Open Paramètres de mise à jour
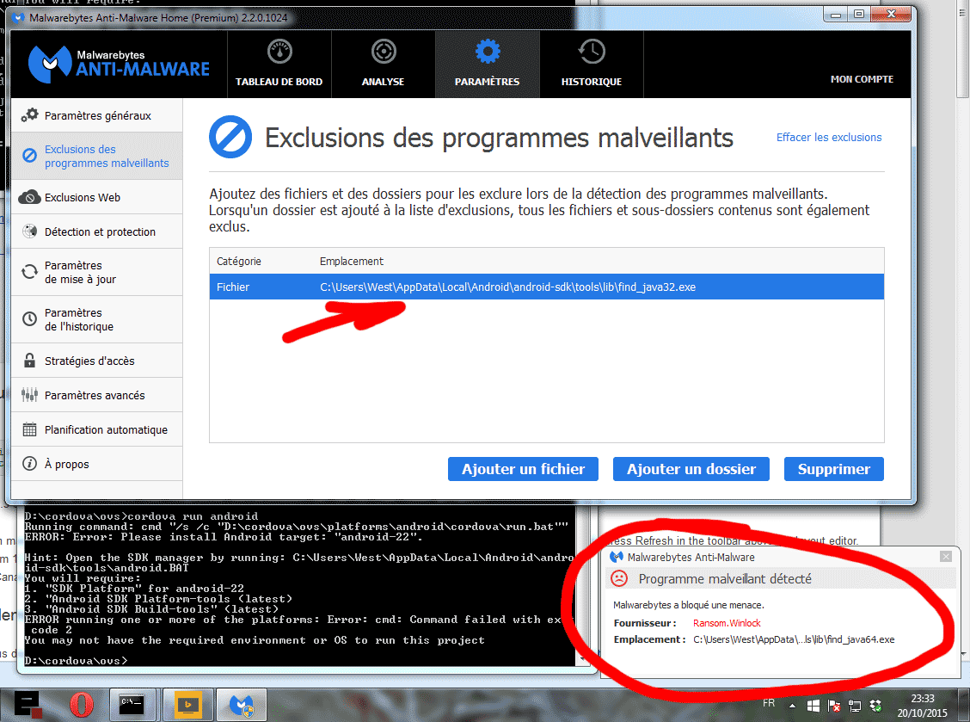 97,273
